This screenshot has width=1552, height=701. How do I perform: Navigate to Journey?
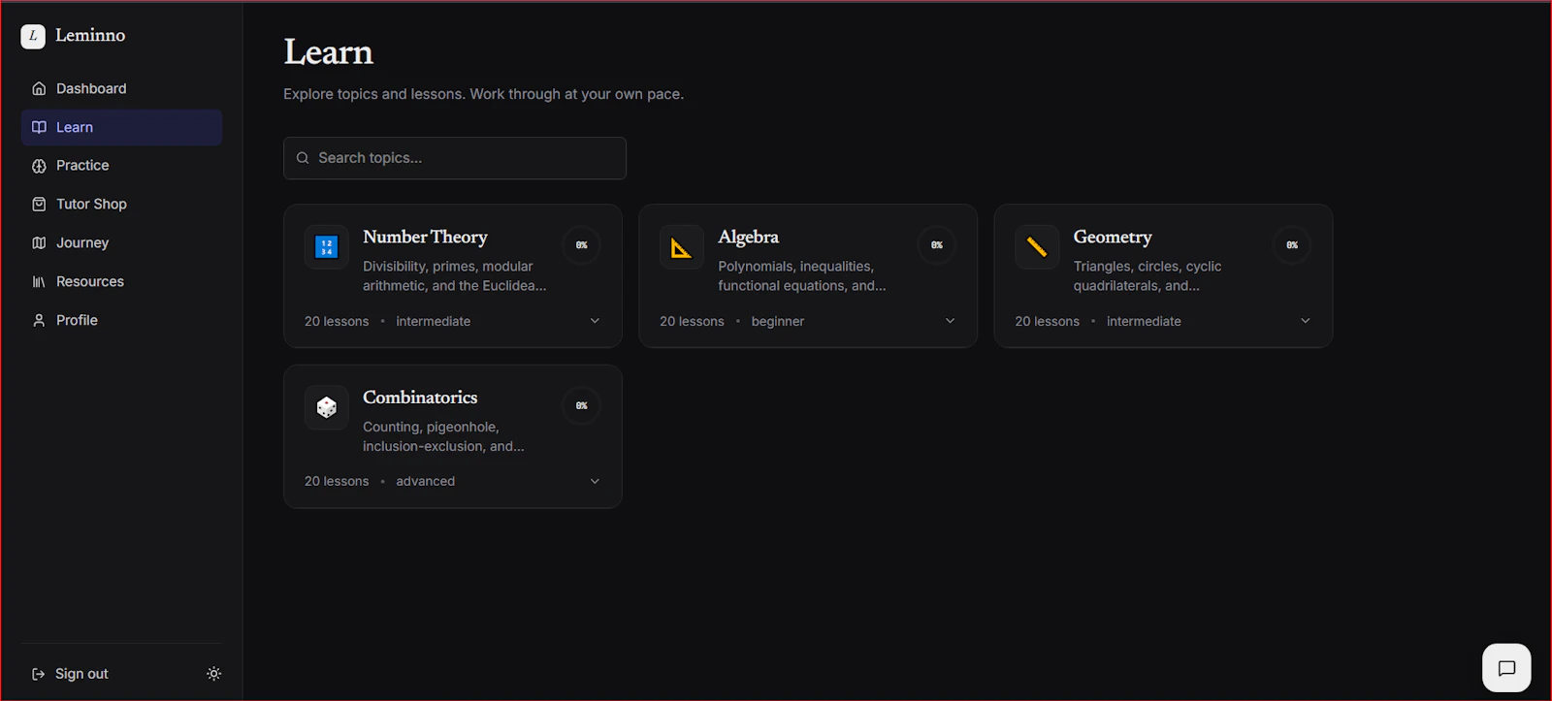(121, 243)
